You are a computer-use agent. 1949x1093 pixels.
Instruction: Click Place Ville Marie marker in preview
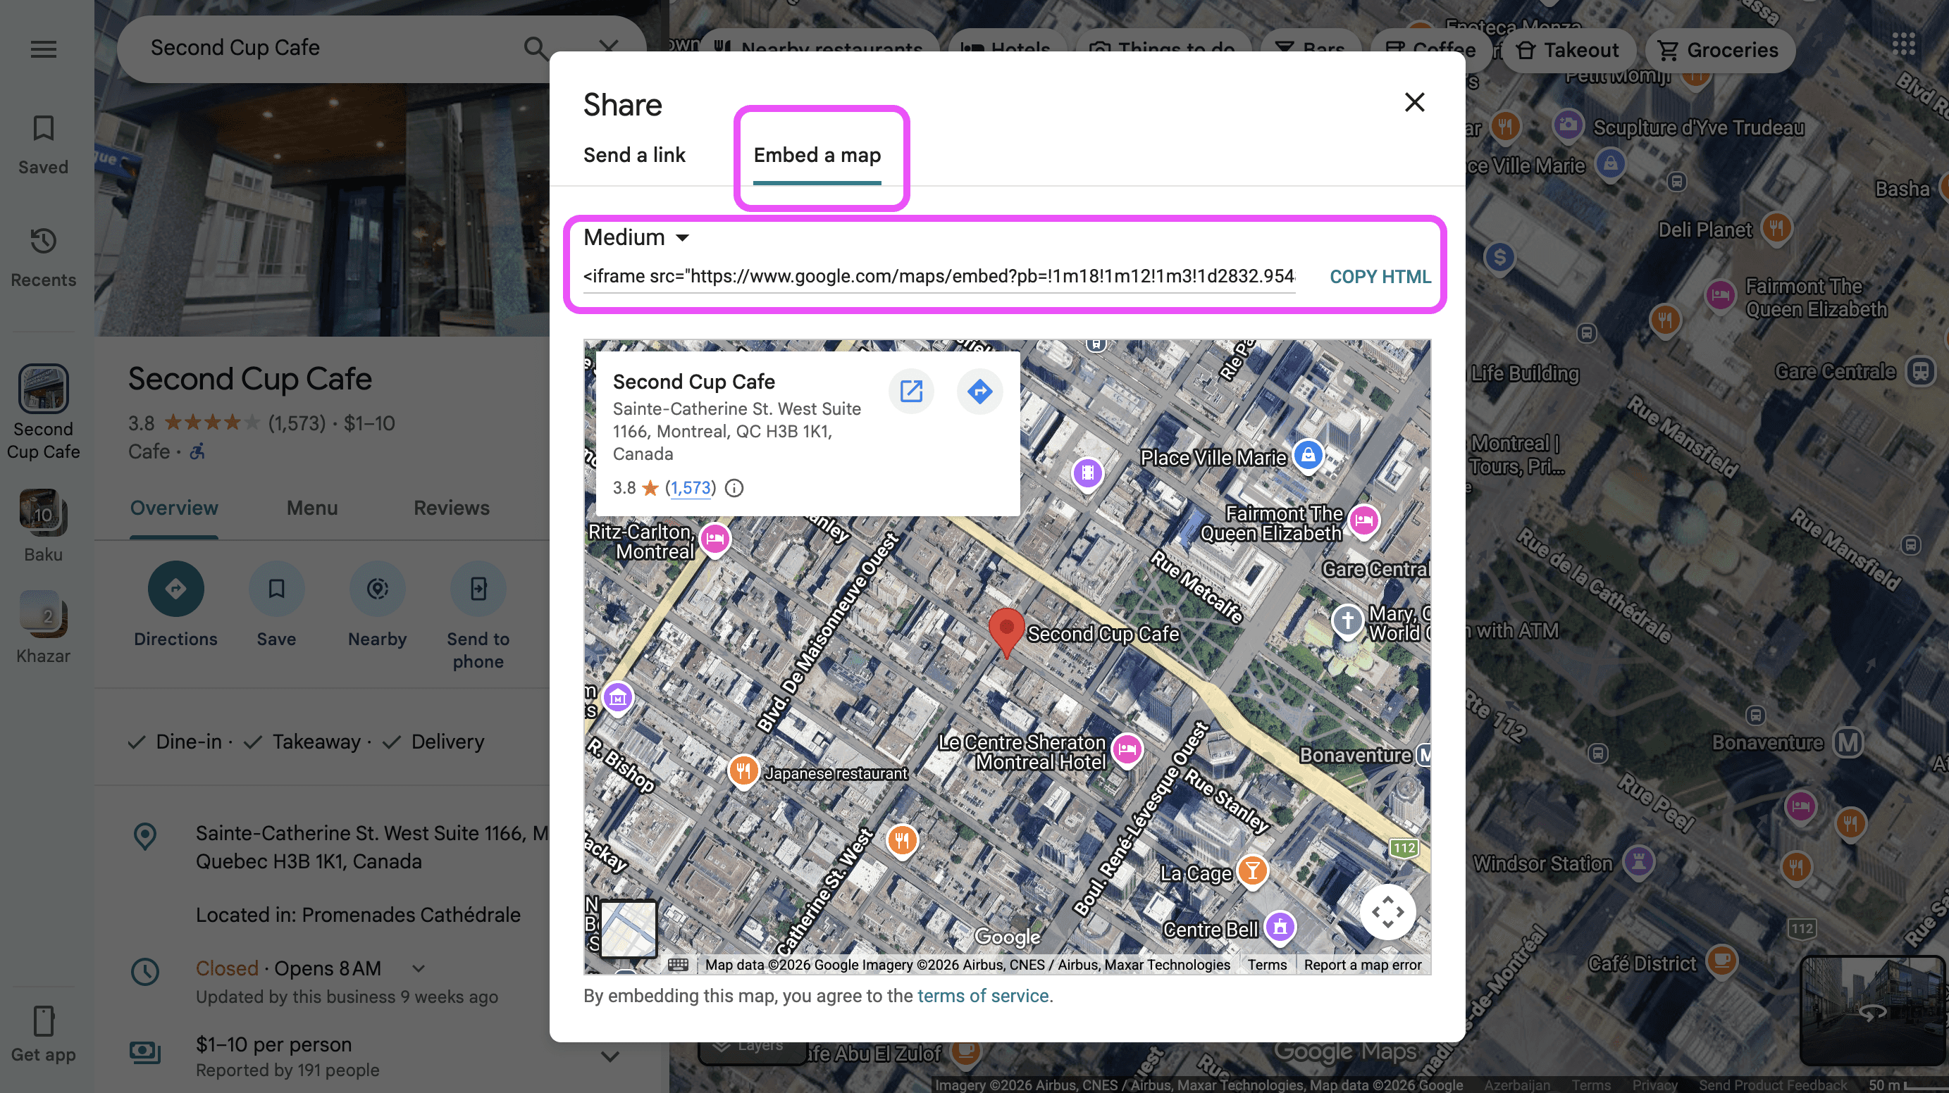(1308, 456)
